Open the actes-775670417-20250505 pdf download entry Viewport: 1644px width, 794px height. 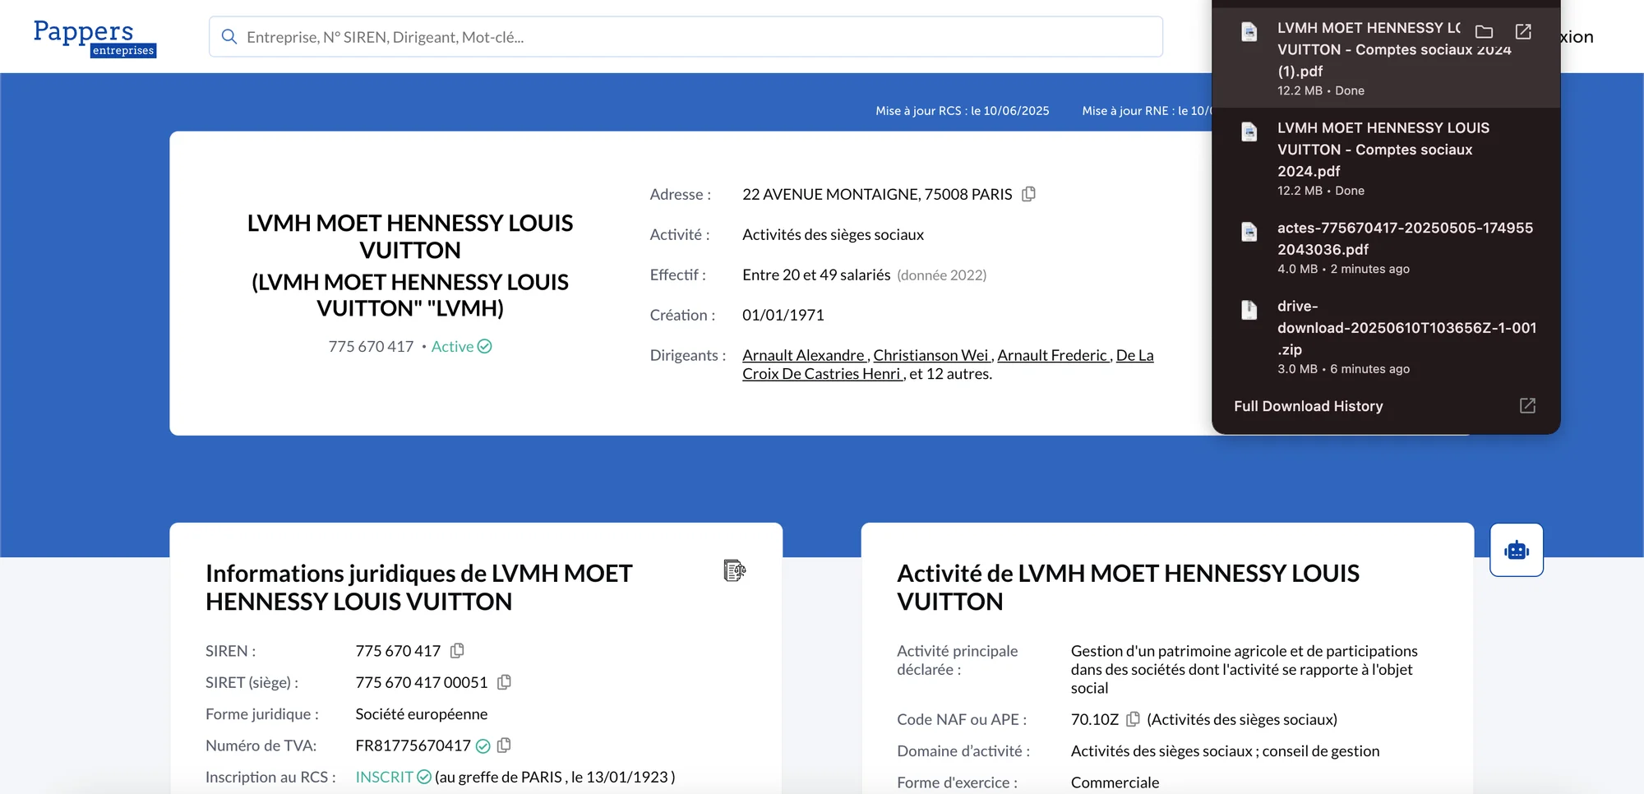tap(1385, 247)
